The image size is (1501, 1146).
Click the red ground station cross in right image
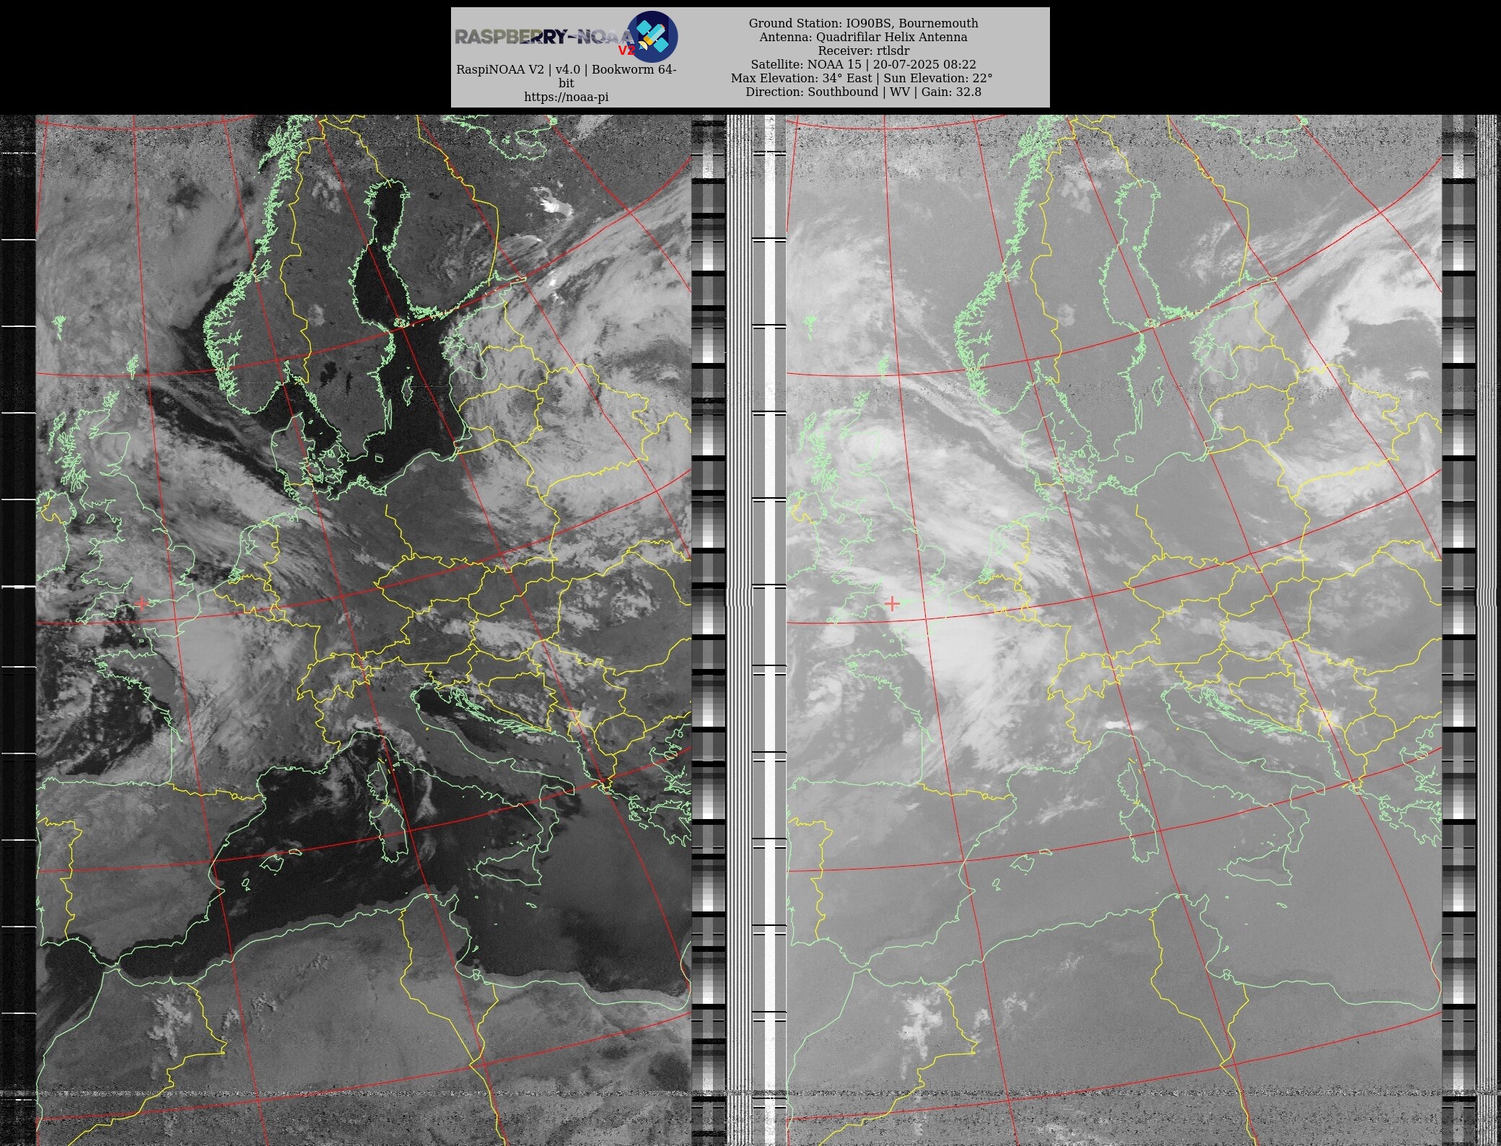coord(892,603)
